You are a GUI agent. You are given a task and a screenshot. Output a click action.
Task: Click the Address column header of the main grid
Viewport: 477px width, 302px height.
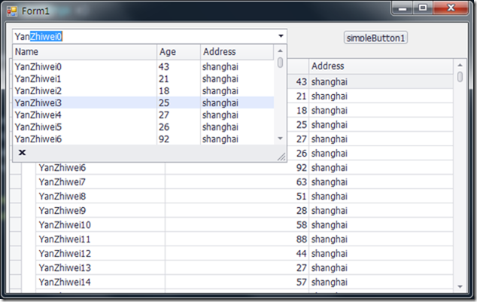[381, 66]
